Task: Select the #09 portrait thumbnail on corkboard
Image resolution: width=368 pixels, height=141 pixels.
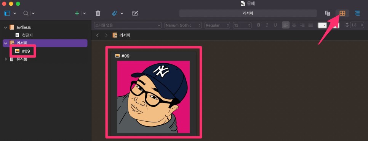Action: click(153, 97)
